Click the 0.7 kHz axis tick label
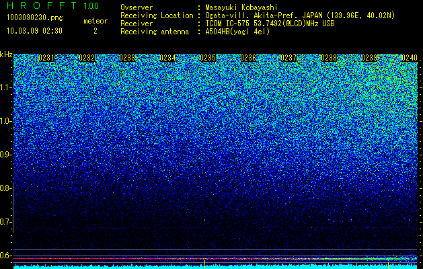 coord(5,222)
